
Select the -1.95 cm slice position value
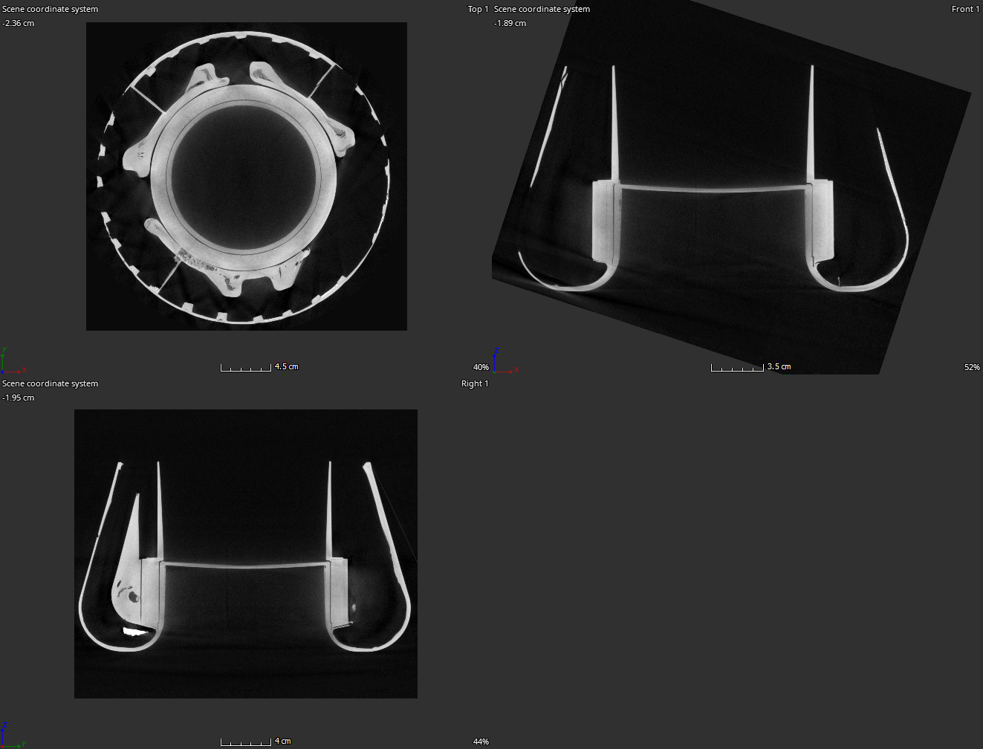pos(19,398)
